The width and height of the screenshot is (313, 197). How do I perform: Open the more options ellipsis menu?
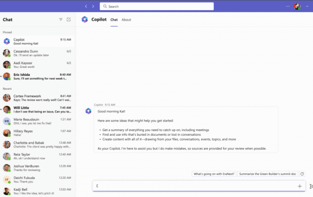tap(288, 6)
